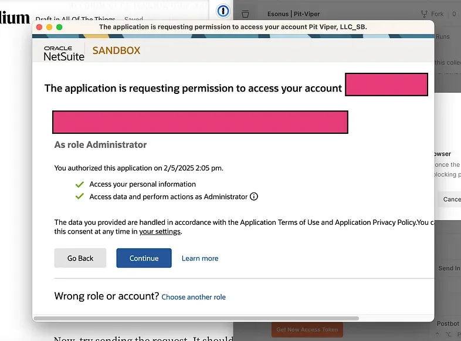Open the your settings link
461x341 pixels.
(x=160, y=231)
